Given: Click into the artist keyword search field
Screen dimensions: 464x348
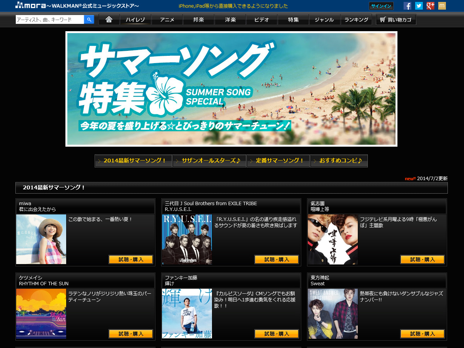Looking at the screenshot, I should [x=50, y=20].
